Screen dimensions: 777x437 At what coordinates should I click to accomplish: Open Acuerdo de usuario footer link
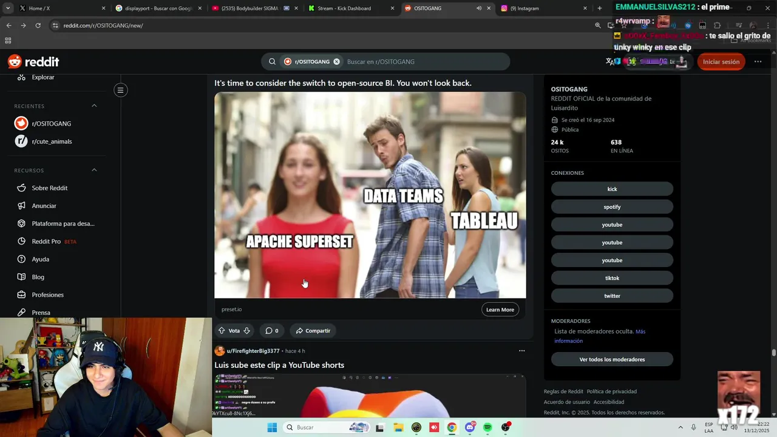pyautogui.click(x=567, y=402)
